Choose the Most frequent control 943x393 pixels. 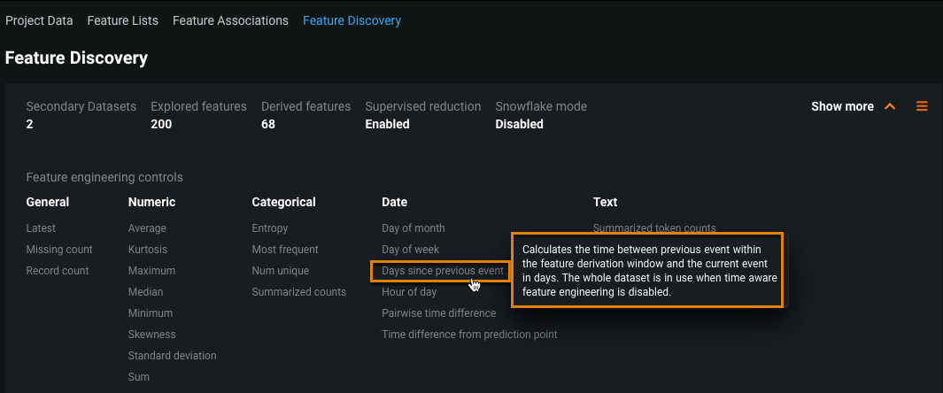click(x=284, y=250)
